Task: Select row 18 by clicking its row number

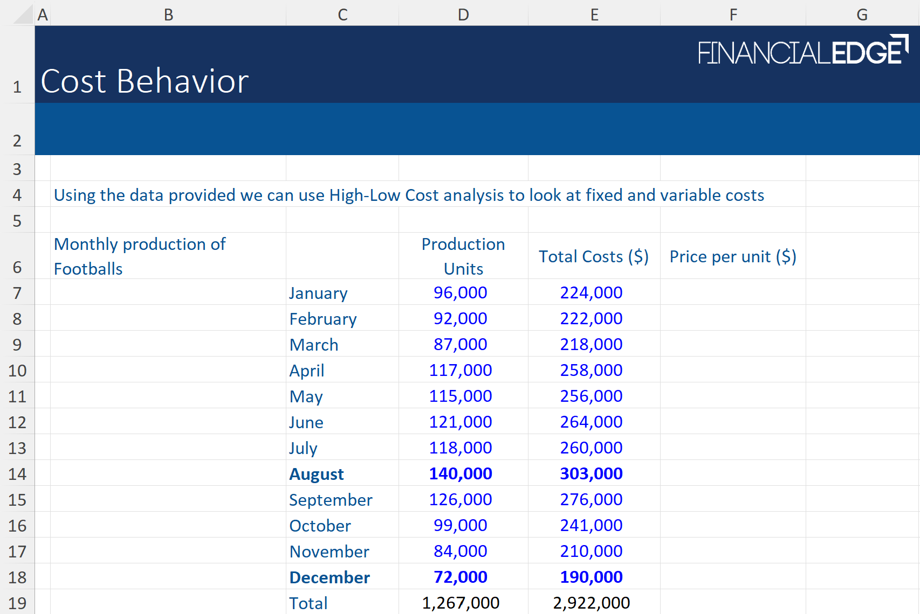Action: (18, 577)
